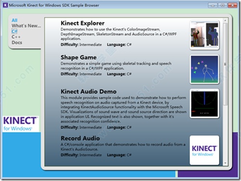
Task: Click the Shape Game description text
Action: [116, 66]
